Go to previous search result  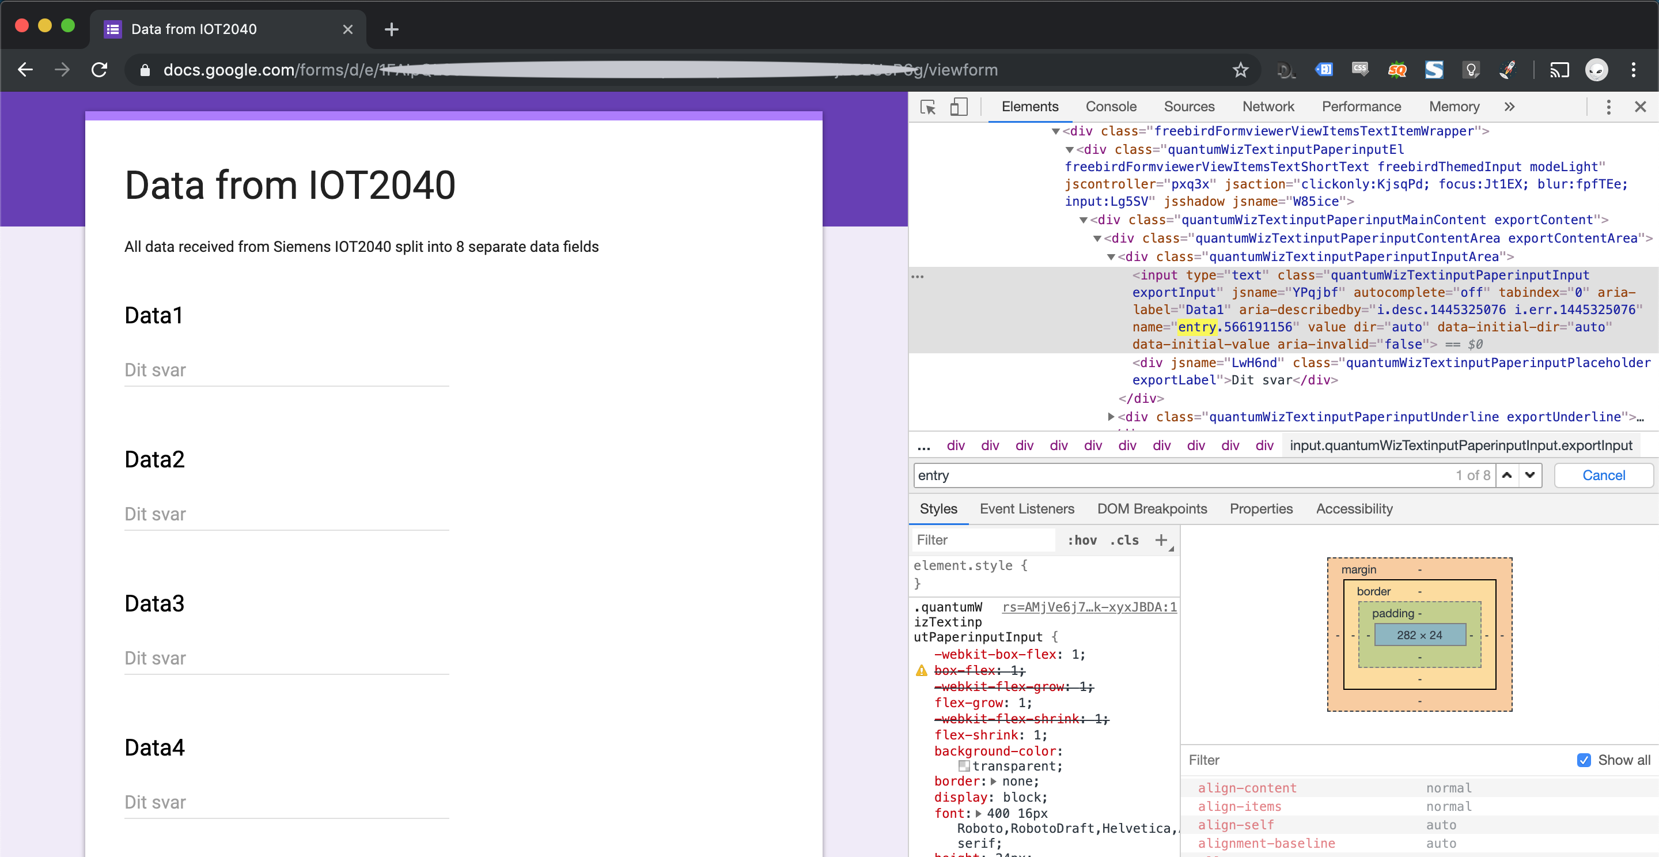(1507, 475)
